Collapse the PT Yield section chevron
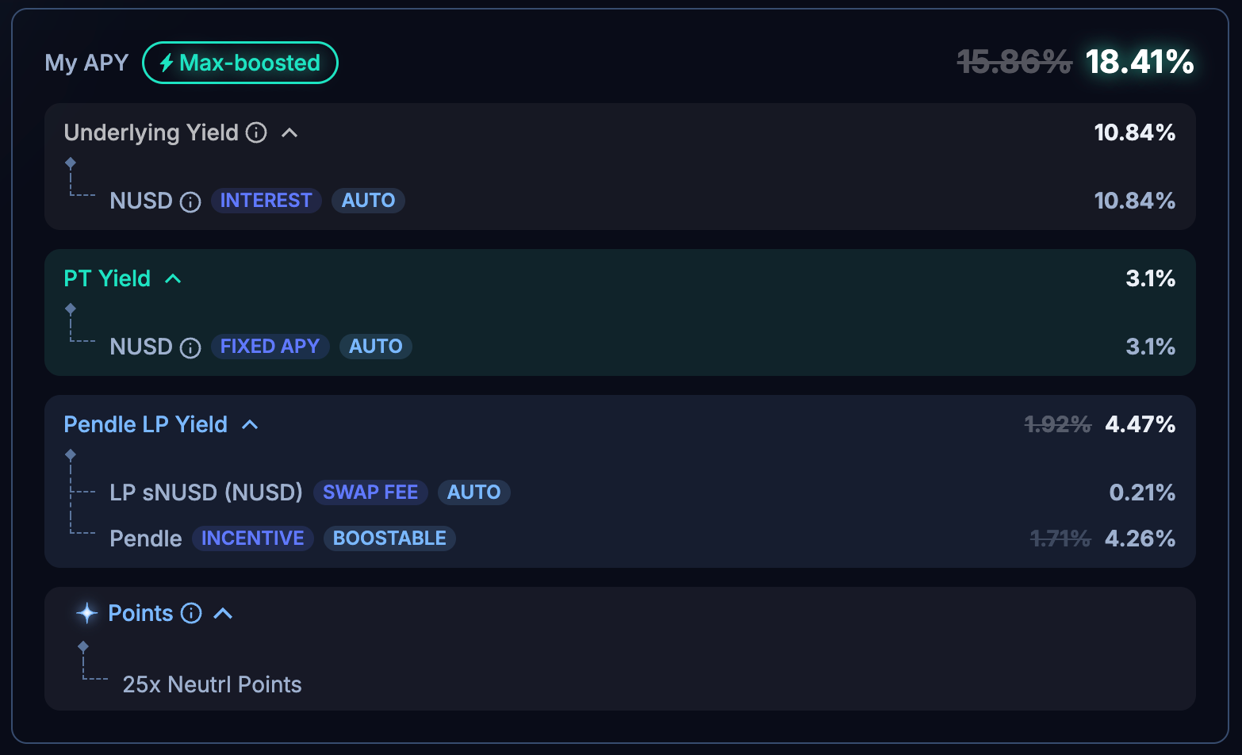 point(173,278)
